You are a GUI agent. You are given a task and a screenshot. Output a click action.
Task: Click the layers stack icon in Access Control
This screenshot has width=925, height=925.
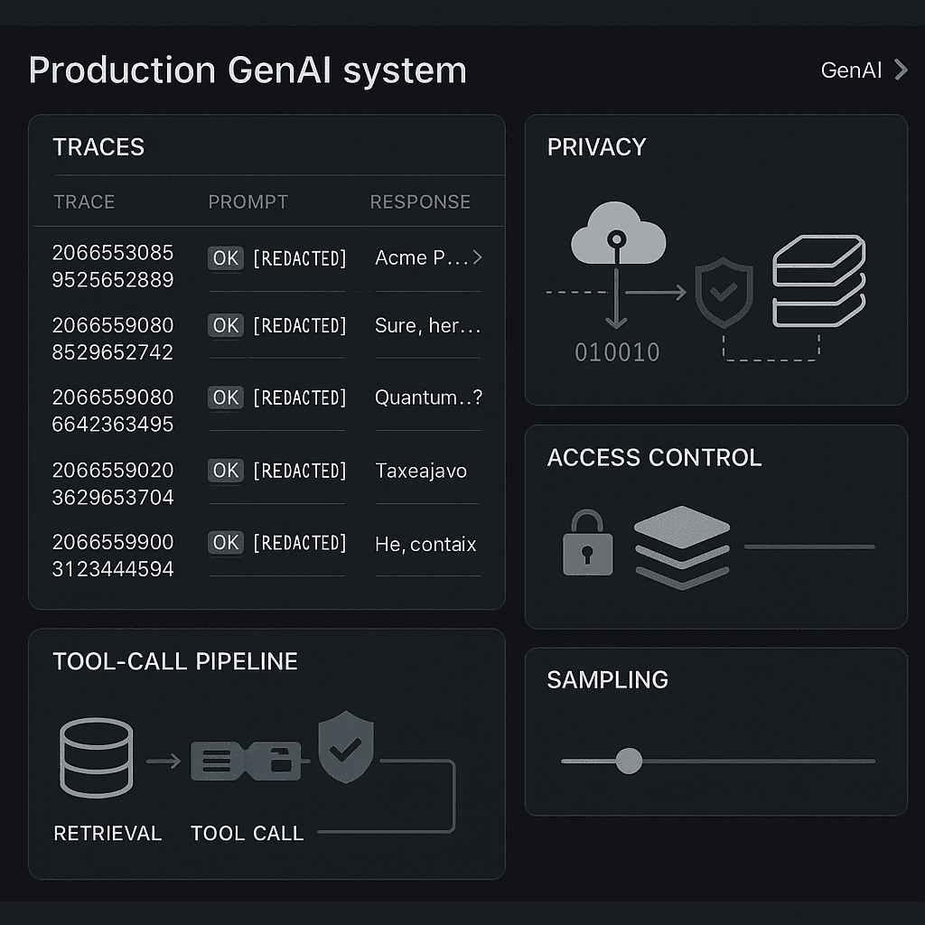(x=682, y=547)
